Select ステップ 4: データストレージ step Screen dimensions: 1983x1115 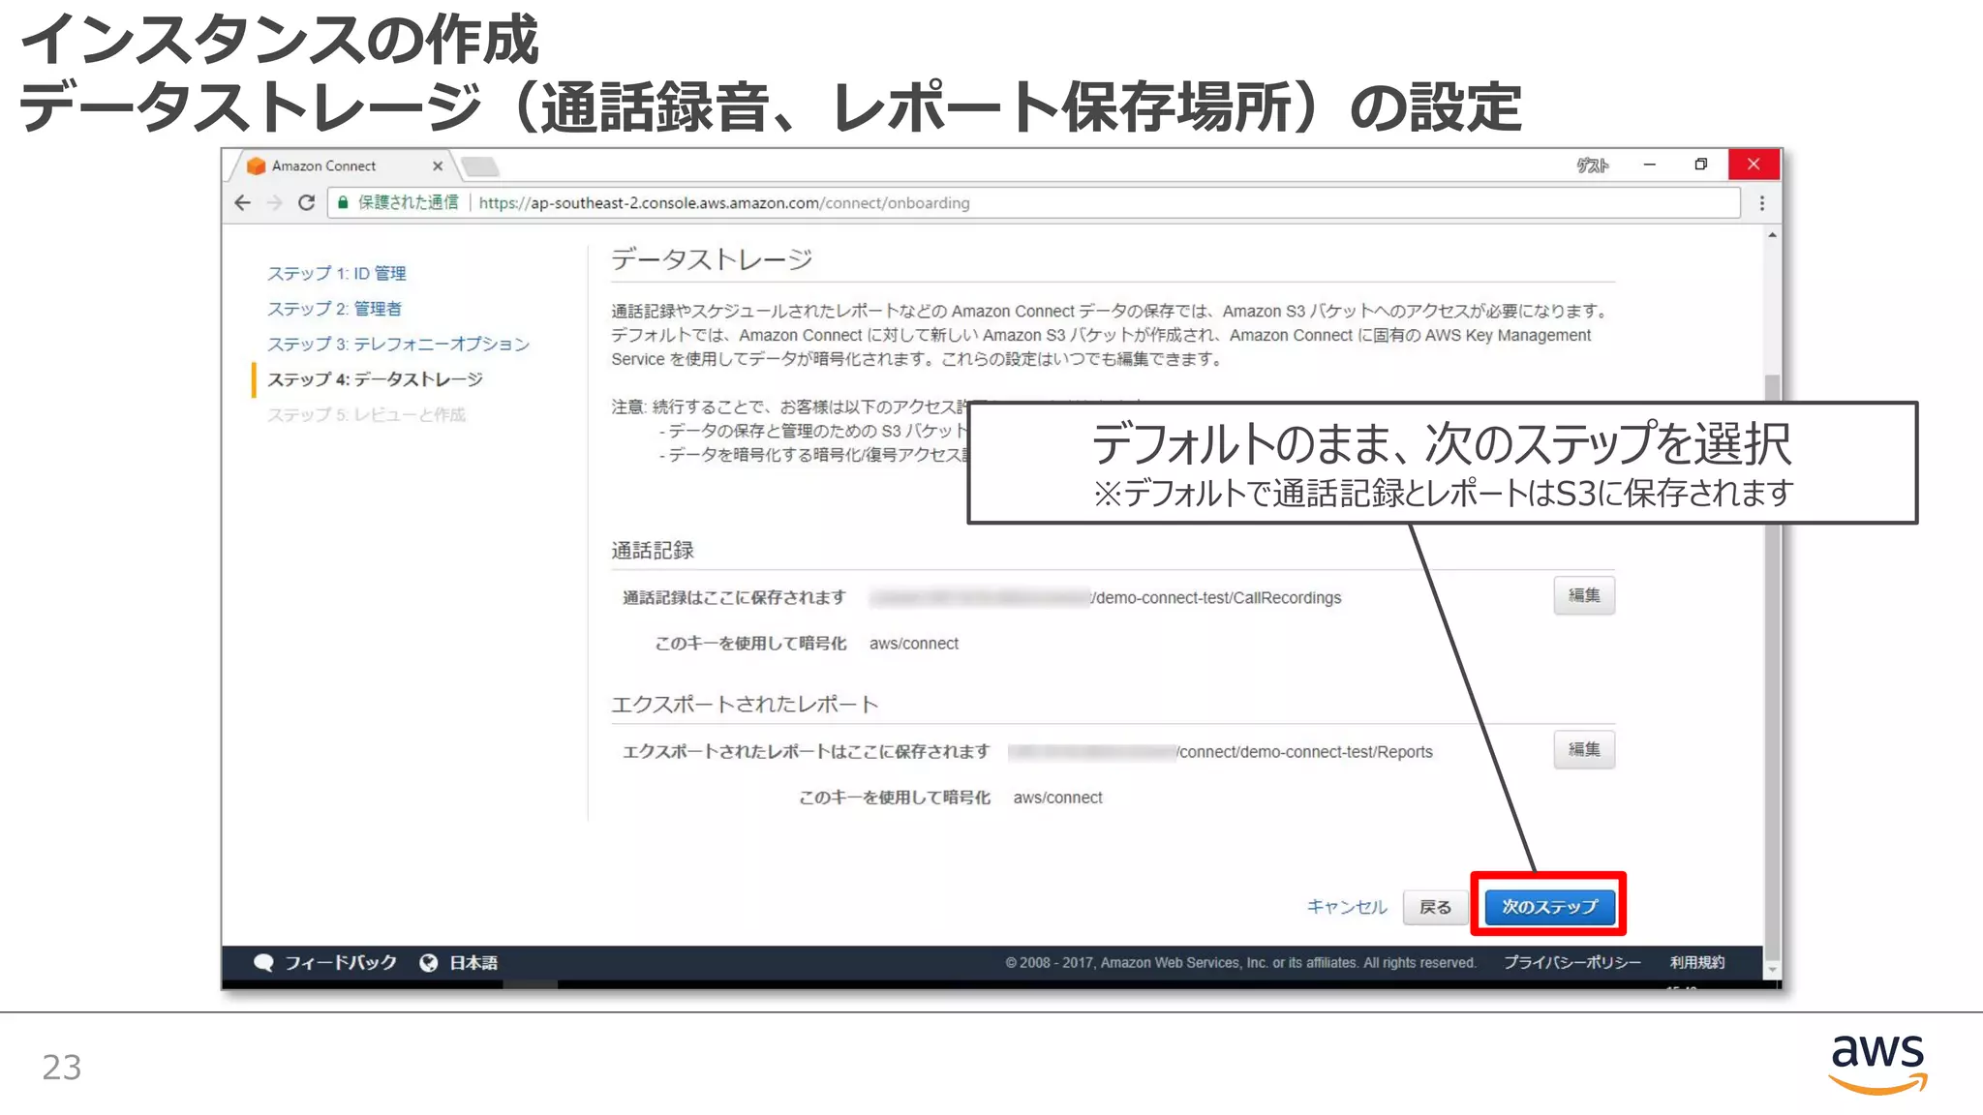[x=375, y=379]
